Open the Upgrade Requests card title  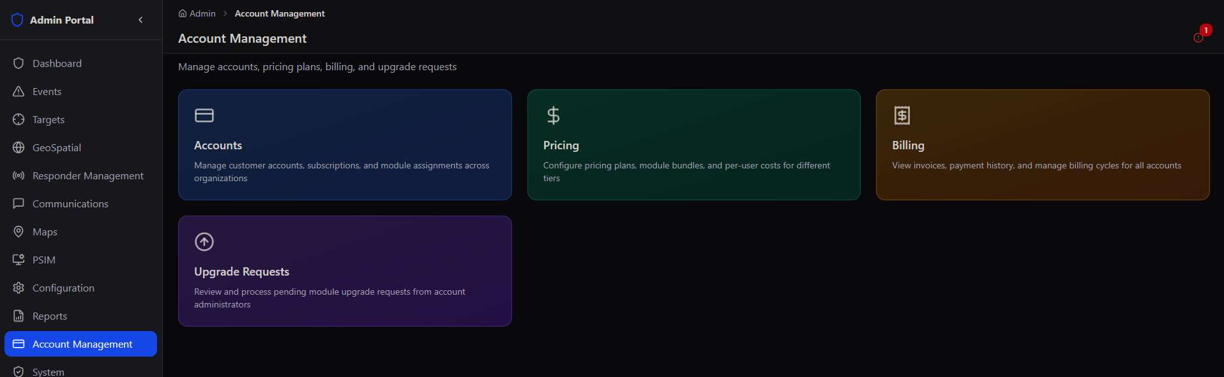click(241, 272)
